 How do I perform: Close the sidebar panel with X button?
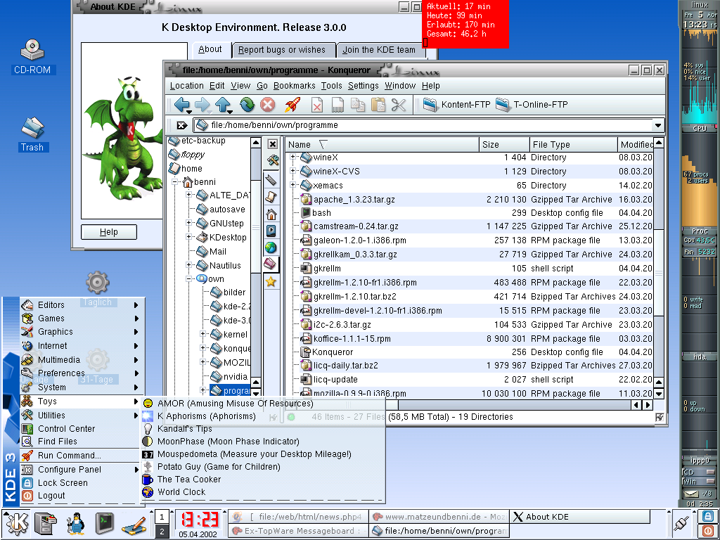(x=272, y=144)
